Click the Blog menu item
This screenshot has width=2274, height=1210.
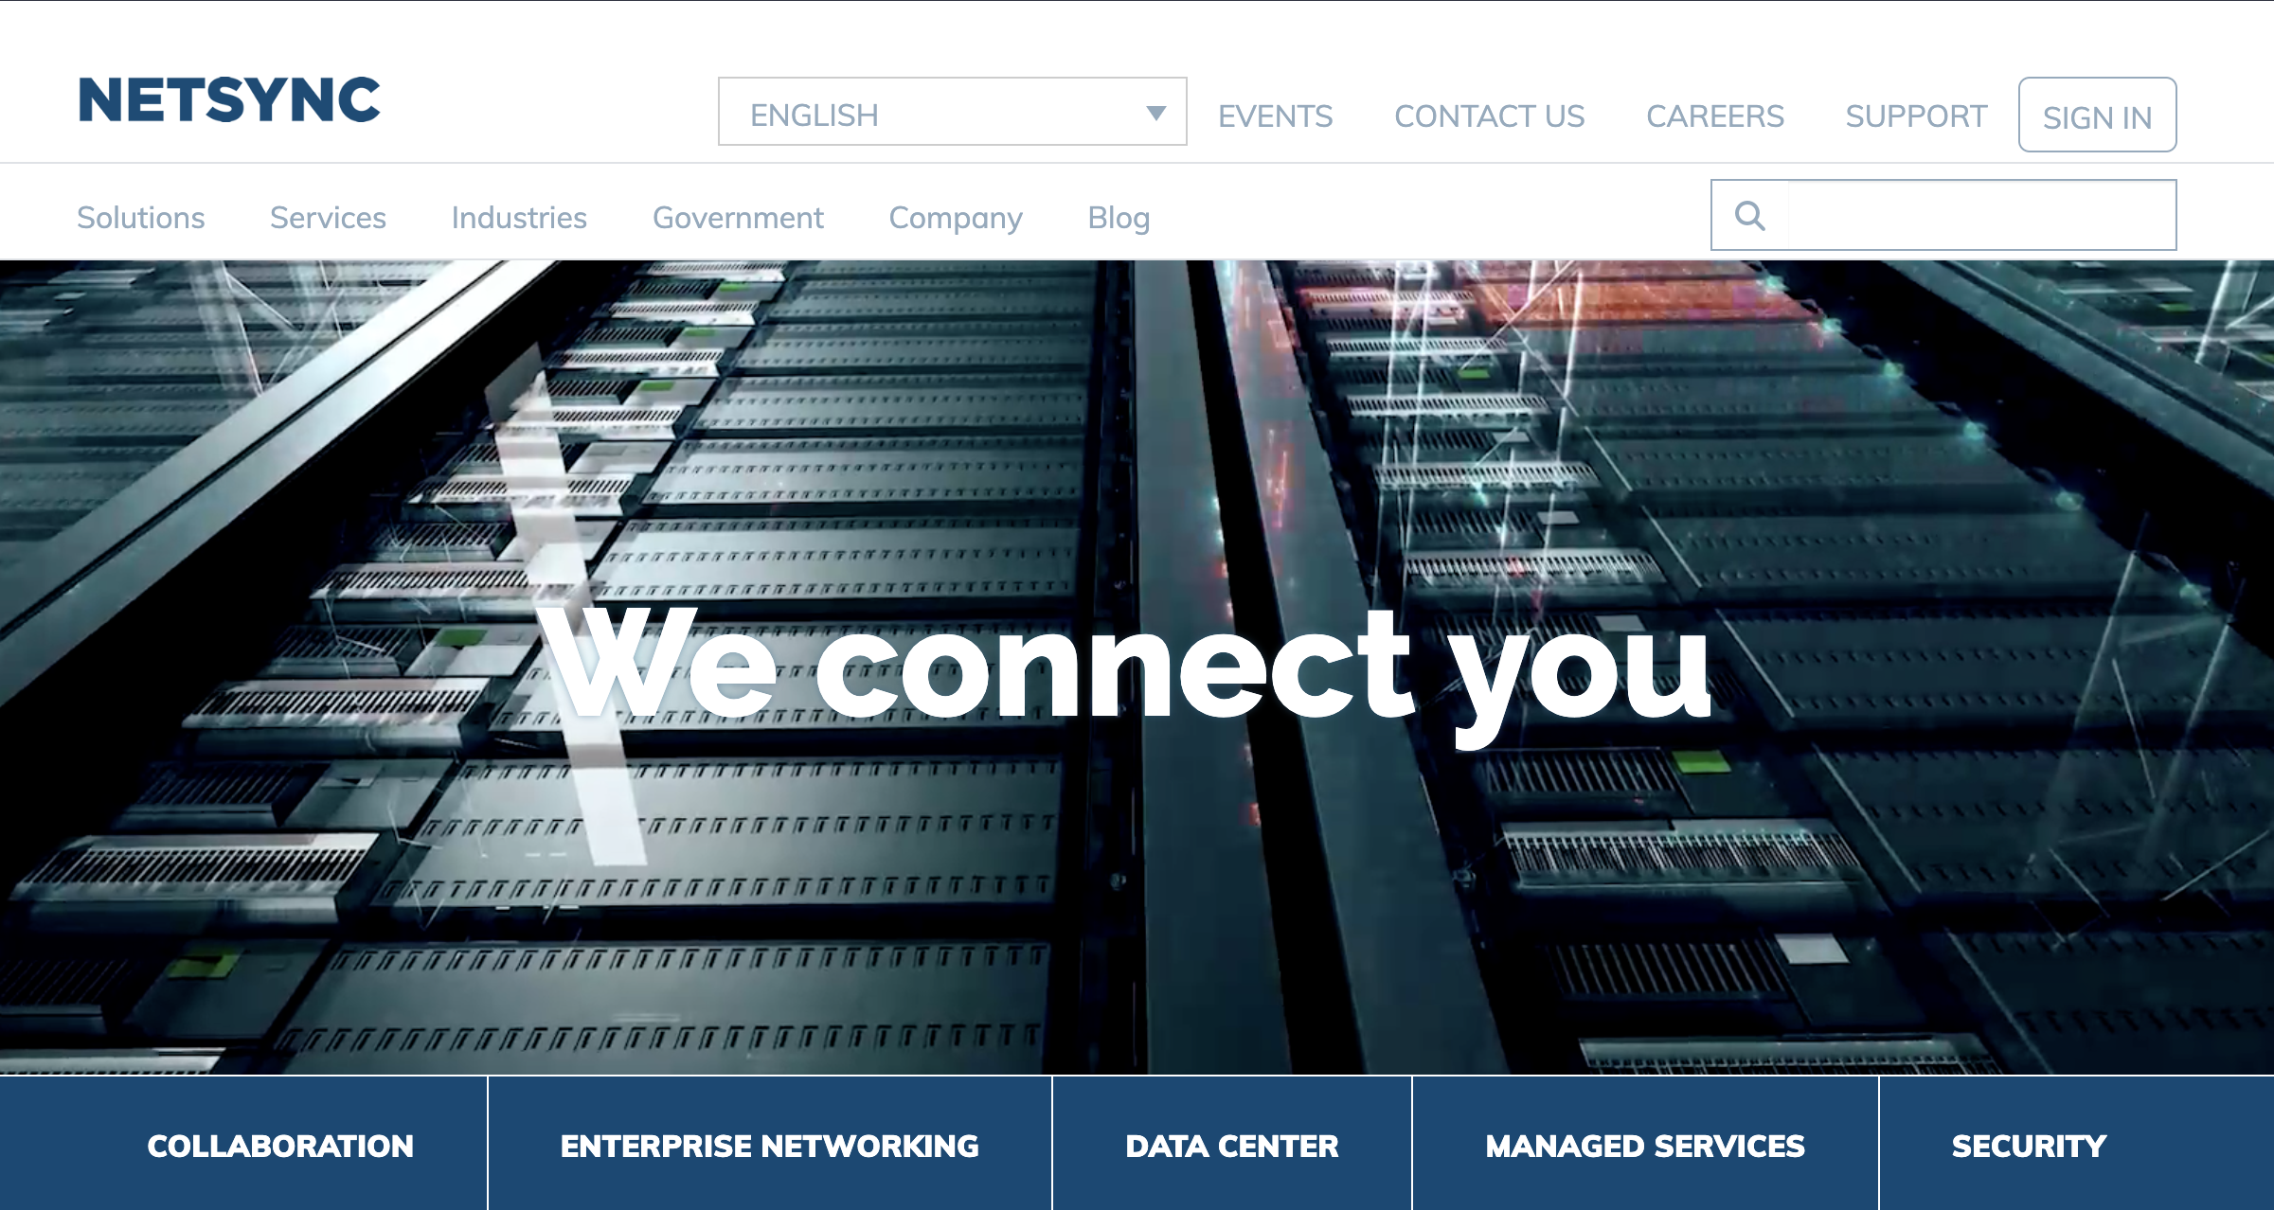(1120, 217)
